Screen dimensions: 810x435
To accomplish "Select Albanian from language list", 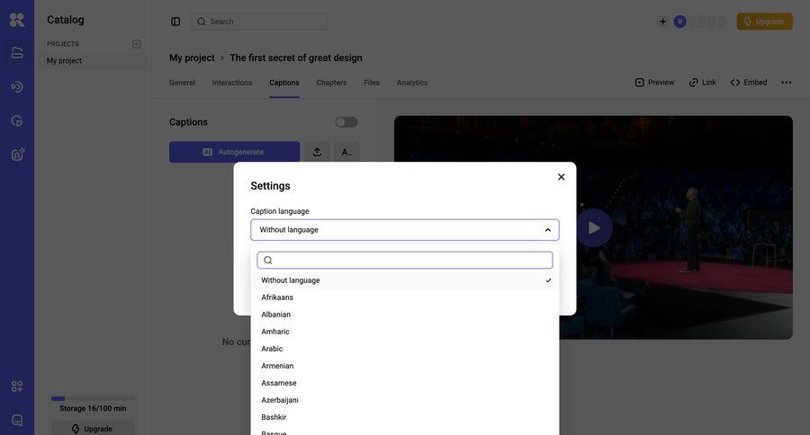I will (405, 315).
